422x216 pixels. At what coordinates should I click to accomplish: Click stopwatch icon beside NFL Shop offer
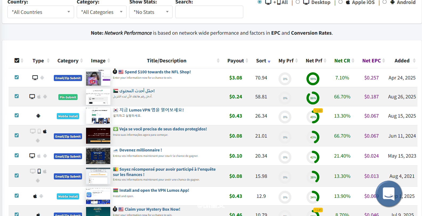point(115,71)
